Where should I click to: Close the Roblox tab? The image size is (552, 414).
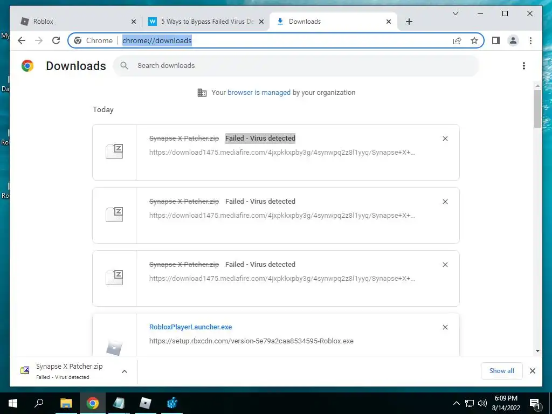click(134, 22)
